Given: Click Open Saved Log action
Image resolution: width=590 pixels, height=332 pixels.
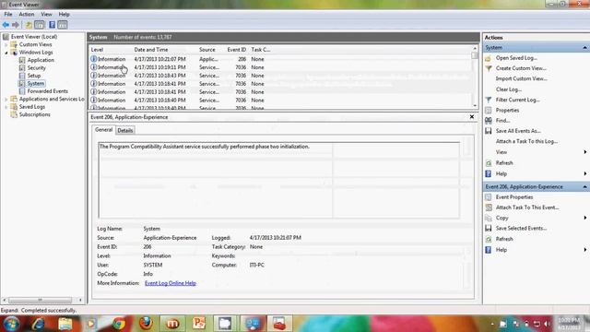Looking at the screenshot, I should click(516, 58).
